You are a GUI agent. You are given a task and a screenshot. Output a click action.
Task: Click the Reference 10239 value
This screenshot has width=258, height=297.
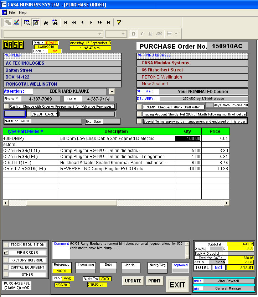pyautogui.click(x=62, y=271)
